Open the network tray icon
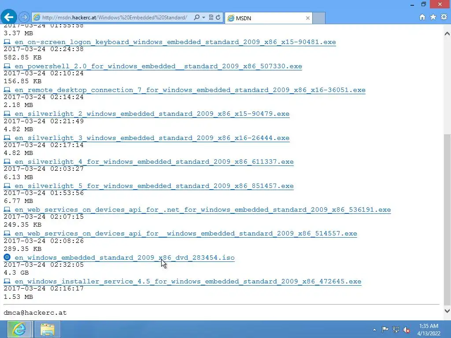Viewport: 451px width, 338px height. coord(396,330)
